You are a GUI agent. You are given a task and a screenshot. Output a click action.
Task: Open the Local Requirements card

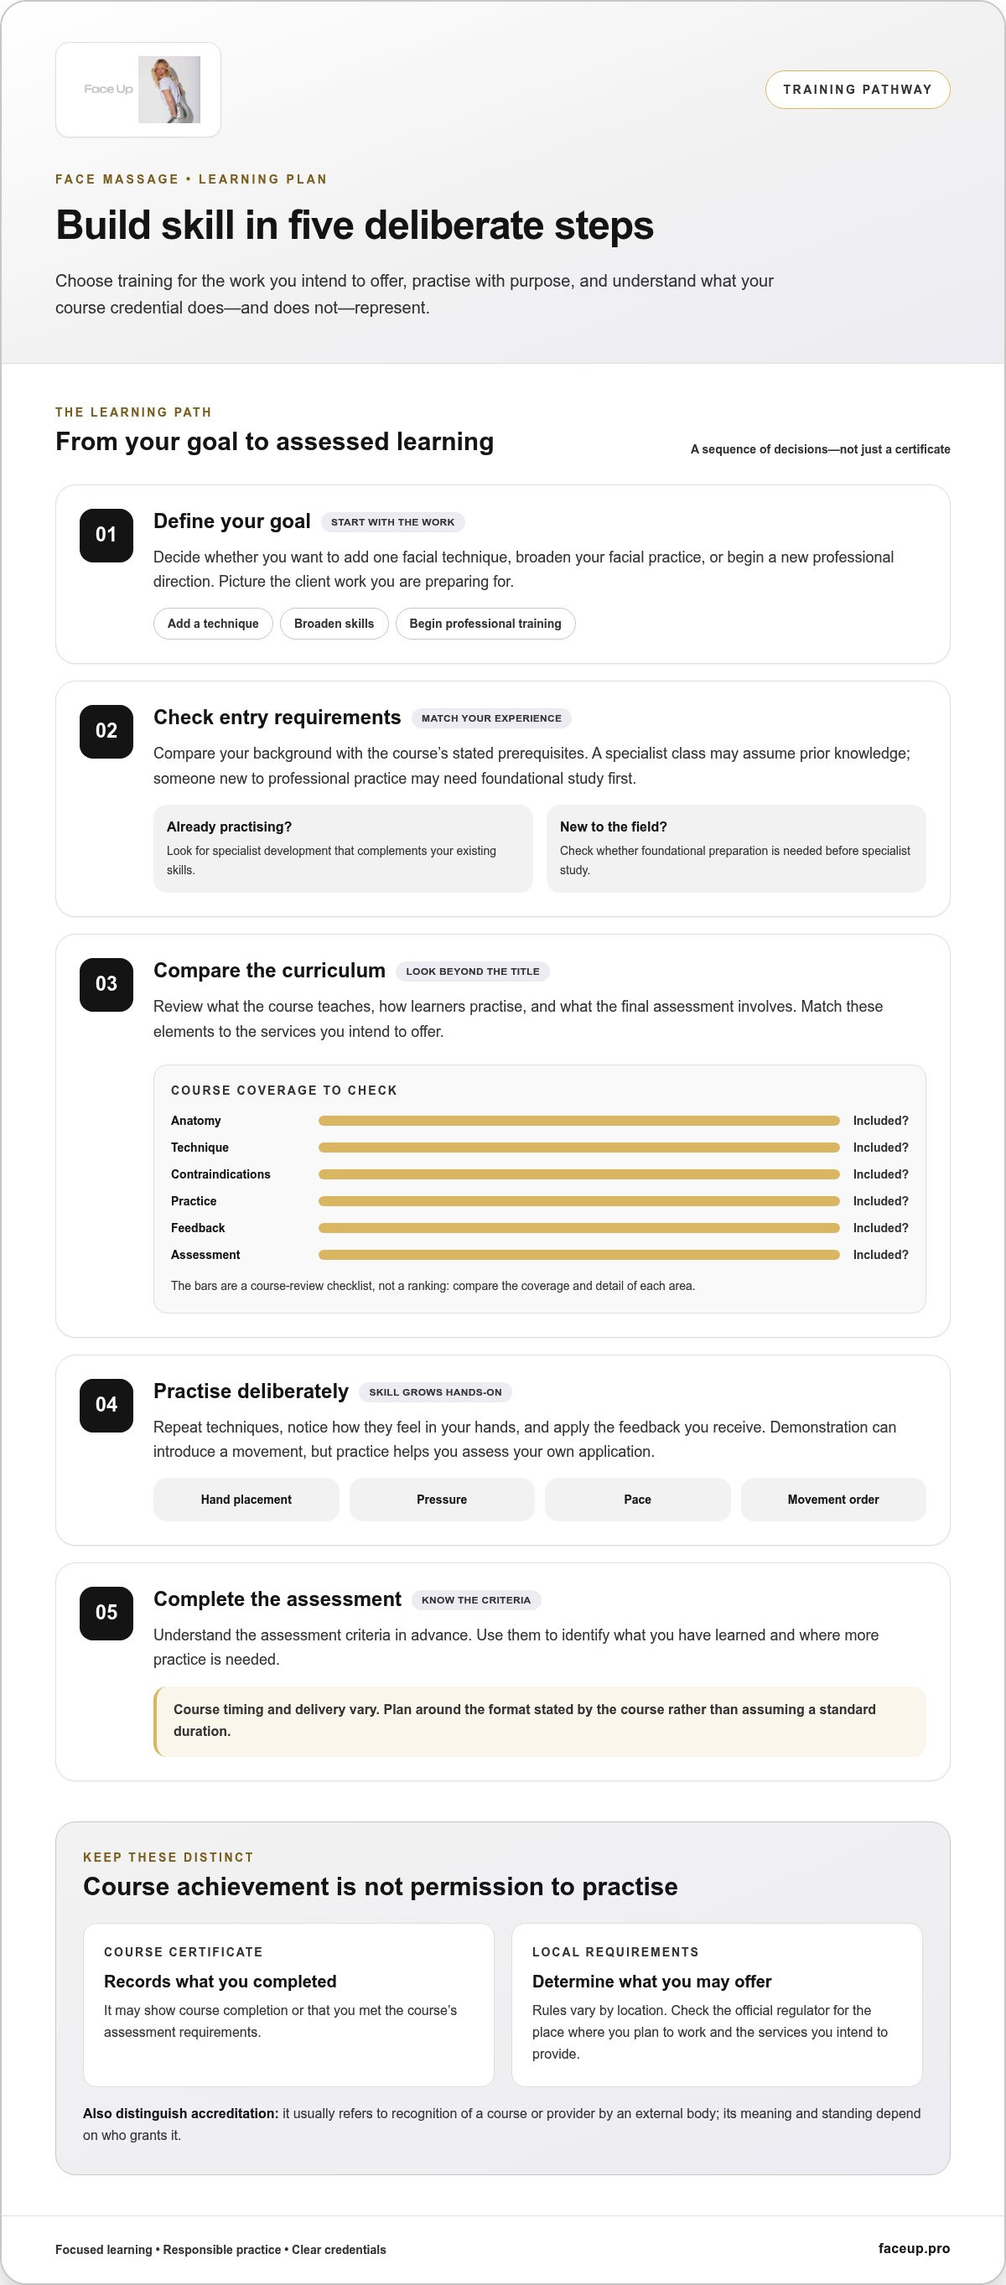[x=717, y=2005]
